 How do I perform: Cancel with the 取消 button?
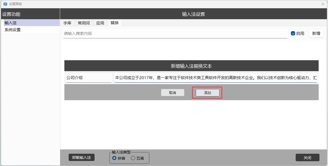click(x=173, y=93)
